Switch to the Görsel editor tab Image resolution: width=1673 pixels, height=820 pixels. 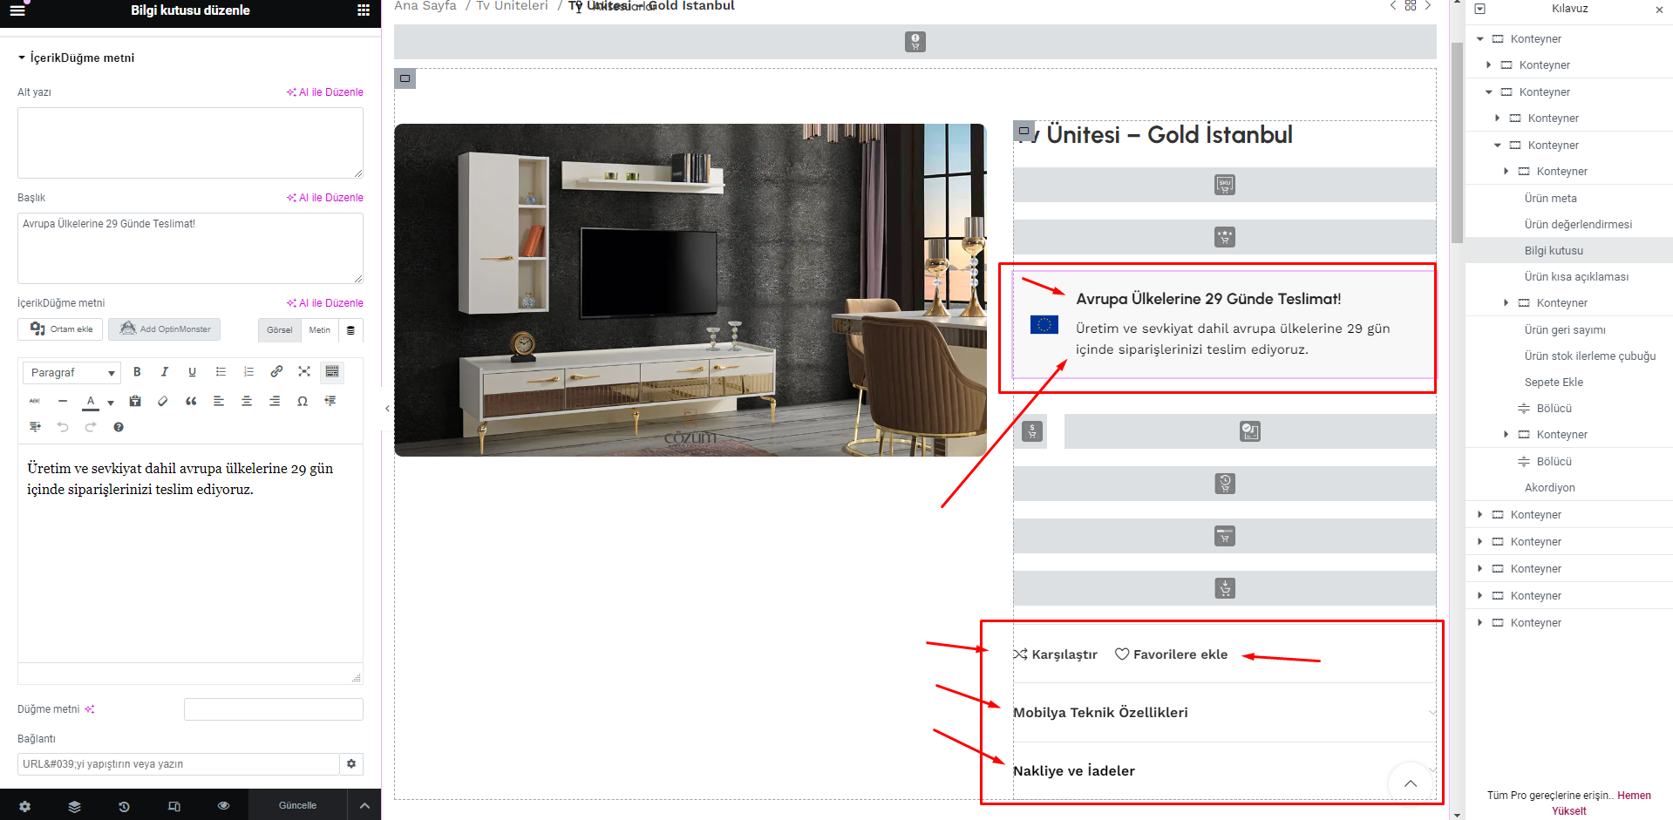pos(280,330)
